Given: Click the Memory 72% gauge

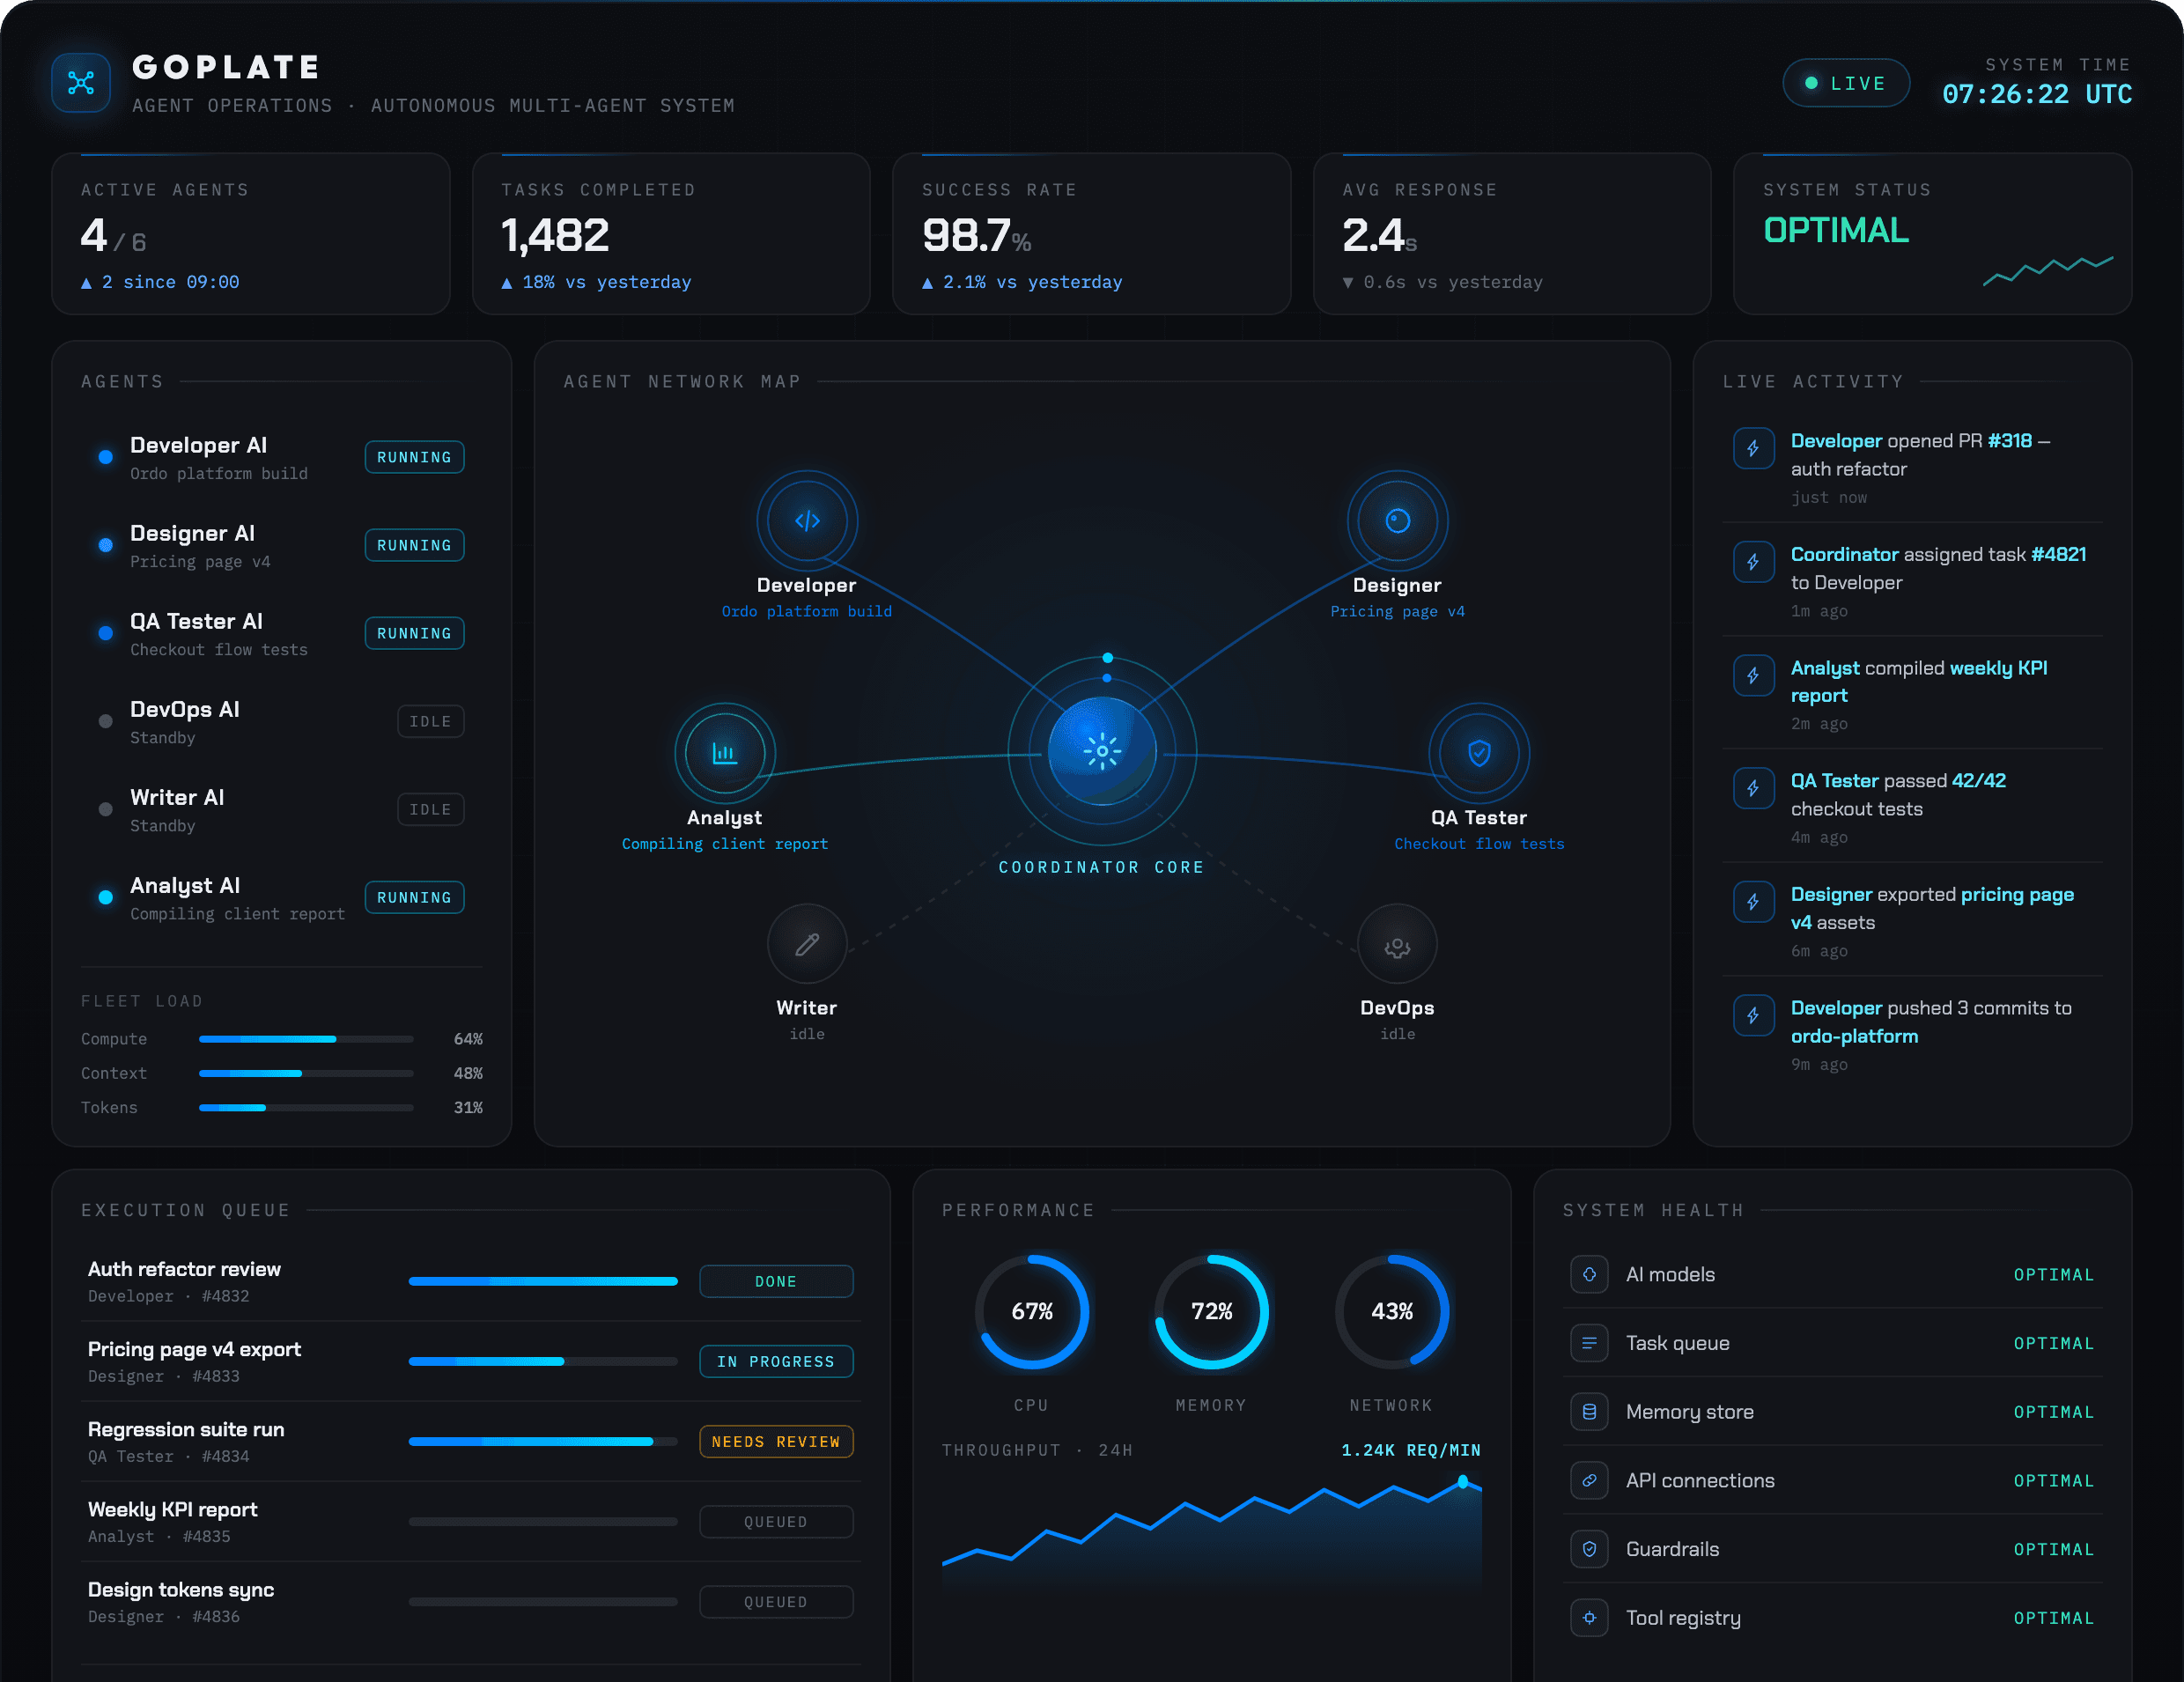Looking at the screenshot, I should (x=1211, y=1311).
